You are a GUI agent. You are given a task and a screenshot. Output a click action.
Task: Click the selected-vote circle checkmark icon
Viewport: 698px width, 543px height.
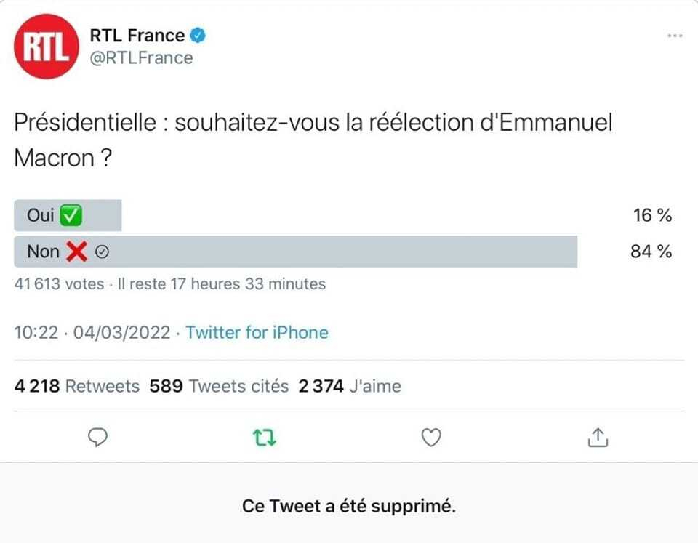[103, 252]
